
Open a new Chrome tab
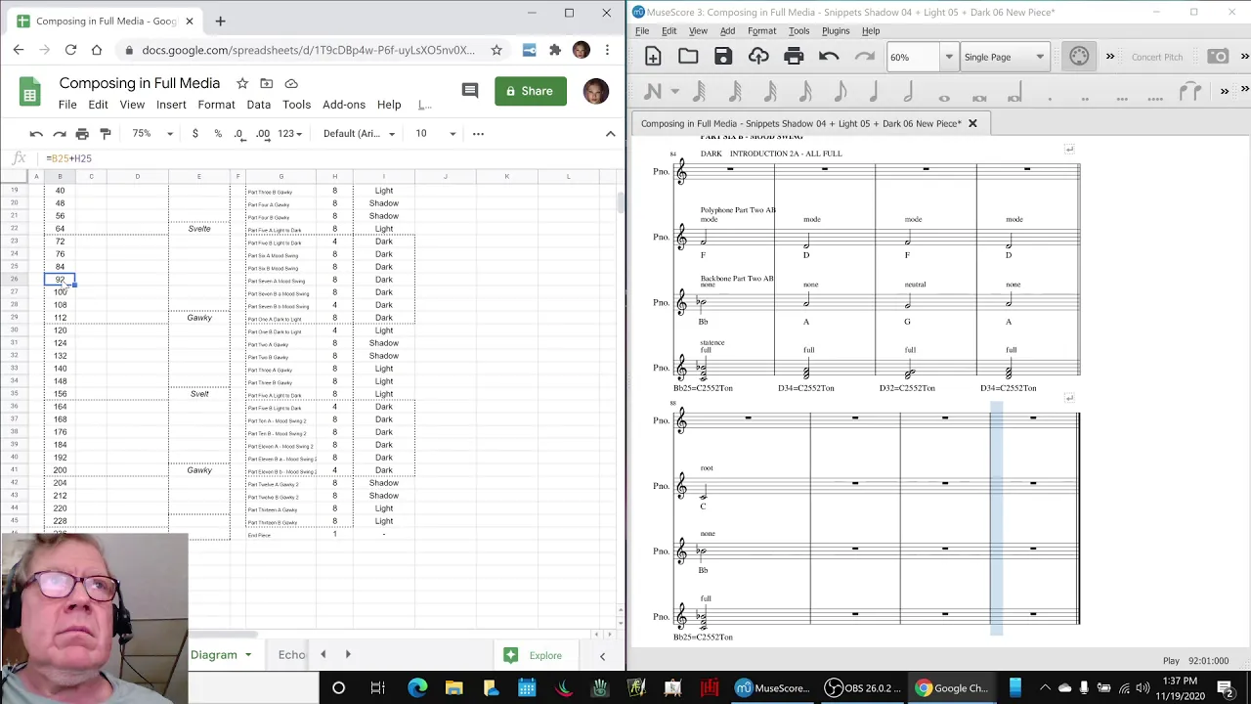coord(220,21)
